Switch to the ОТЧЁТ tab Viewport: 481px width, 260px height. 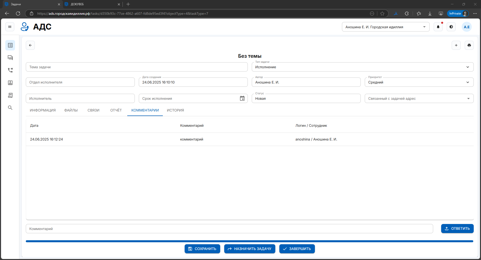116,110
